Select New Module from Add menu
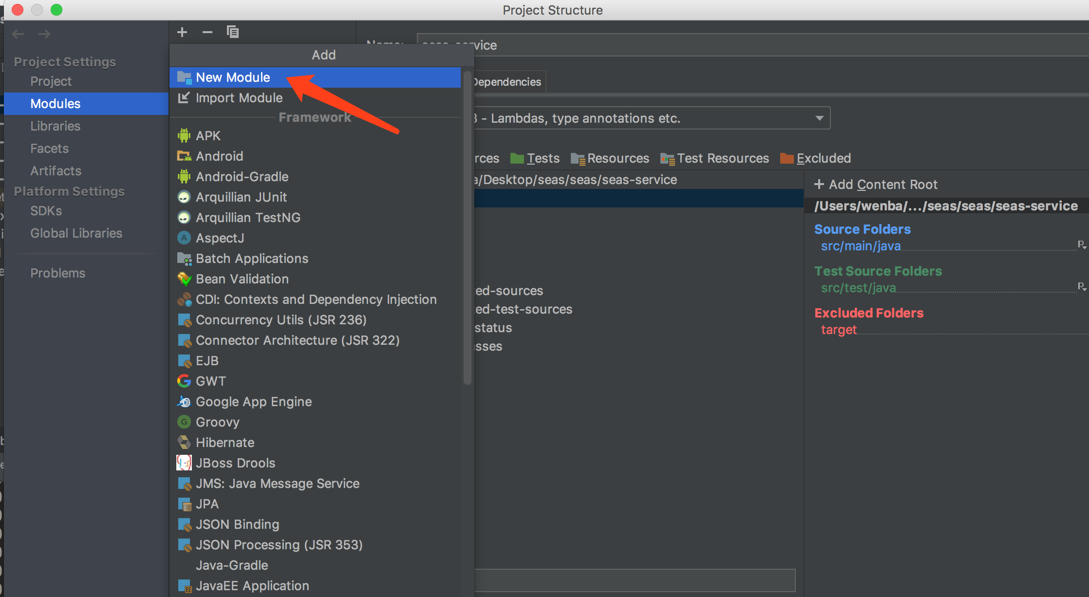The height and width of the screenshot is (597, 1089). pyautogui.click(x=233, y=77)
